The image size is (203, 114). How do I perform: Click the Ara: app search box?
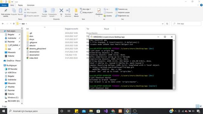186,24
